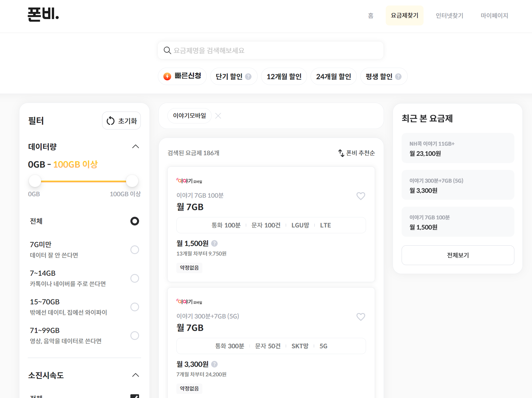The image size is (532, 398).
Task: Click the 빠른신청 button
Action: point(182,76)
